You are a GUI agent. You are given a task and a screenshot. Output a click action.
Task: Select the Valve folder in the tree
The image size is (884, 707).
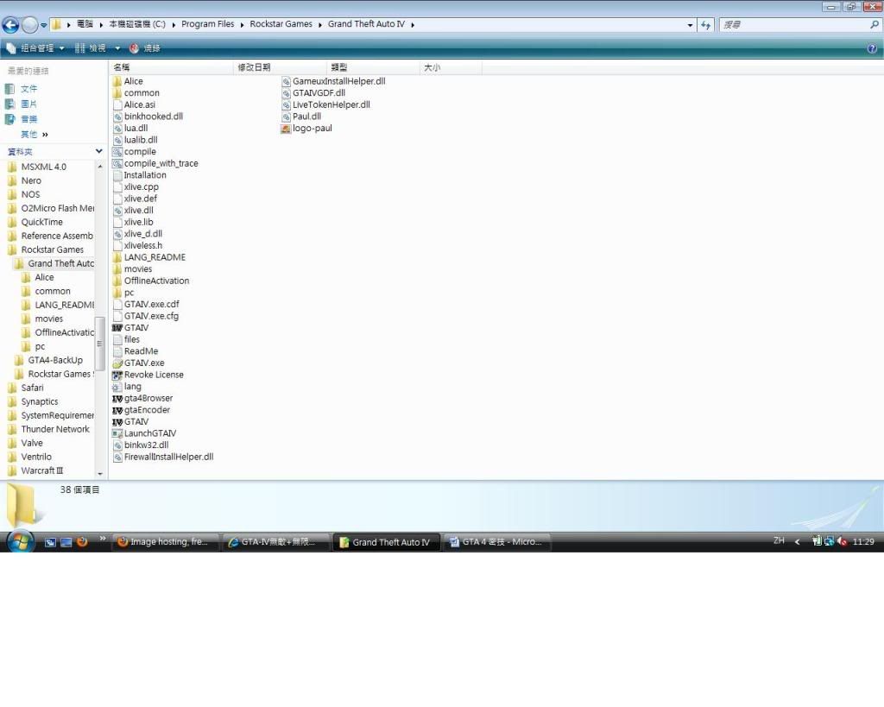pos(32,443)
